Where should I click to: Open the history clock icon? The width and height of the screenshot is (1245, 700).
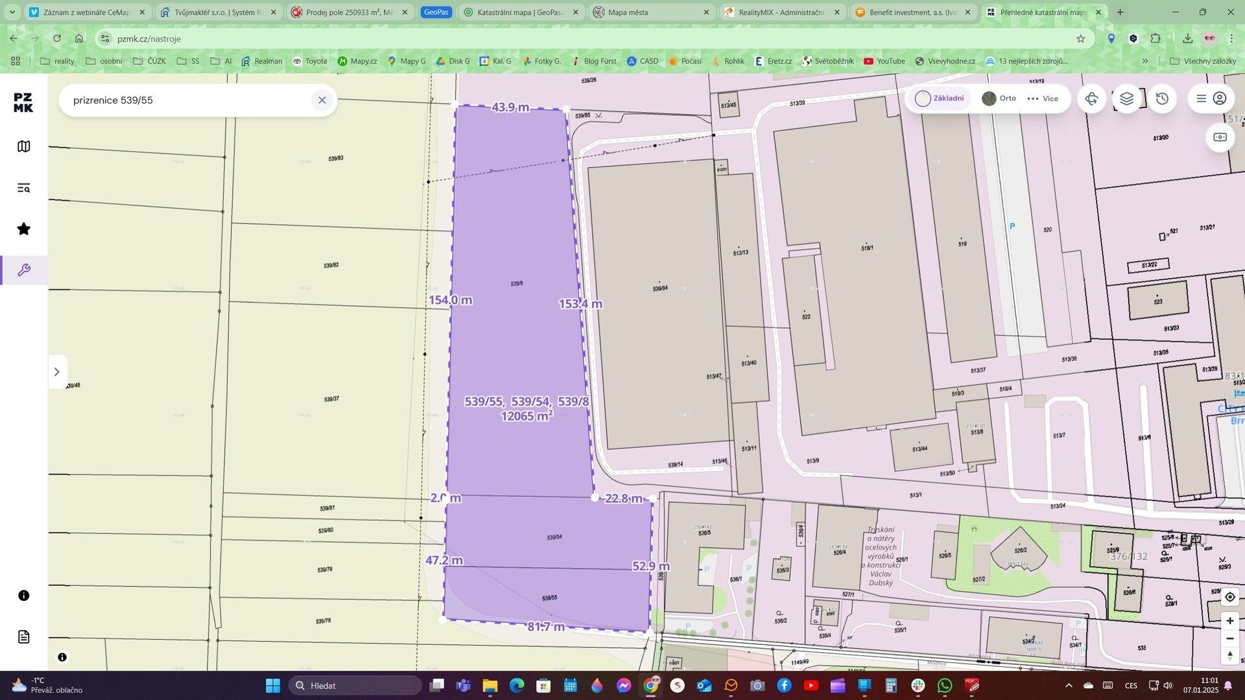pos(1162,99)
